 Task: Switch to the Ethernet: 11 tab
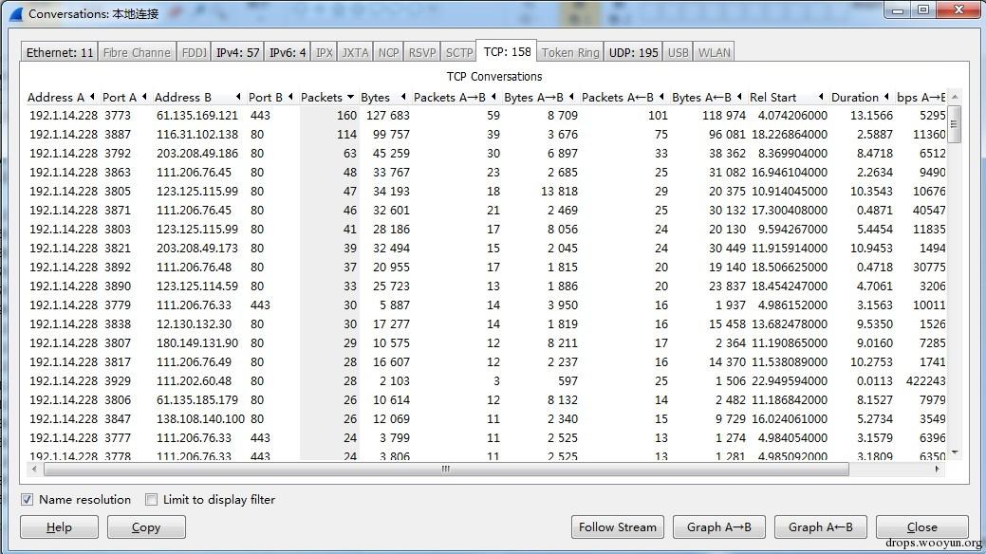pyautogui.click(x=60, y=52)
